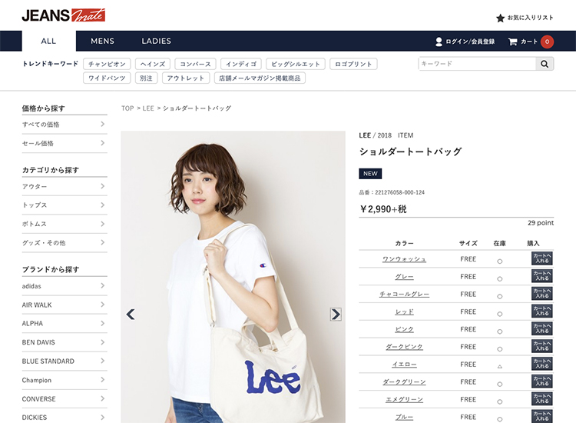Click the login user icon
This screenshot has width=576, height=423.
tap(439, 42)
